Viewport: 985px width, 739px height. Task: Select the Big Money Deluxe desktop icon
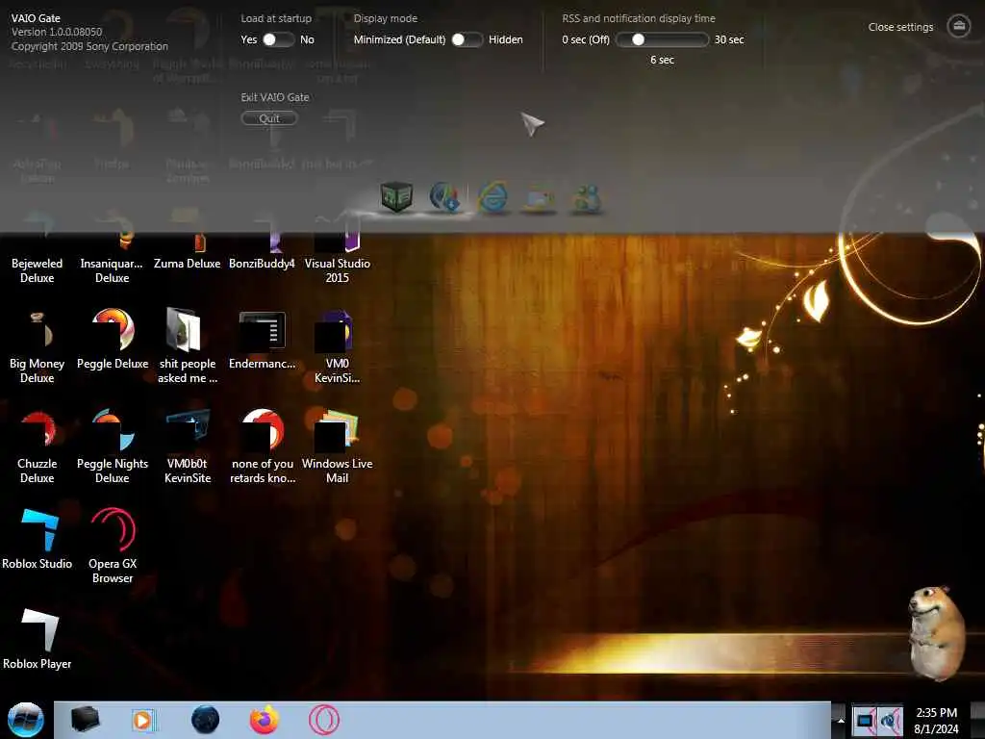[38, 347]
